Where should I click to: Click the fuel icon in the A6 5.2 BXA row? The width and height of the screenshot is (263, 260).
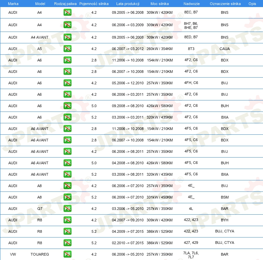(x=67, y=117)
